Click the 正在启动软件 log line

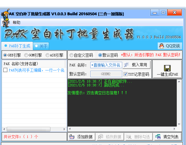100,81
